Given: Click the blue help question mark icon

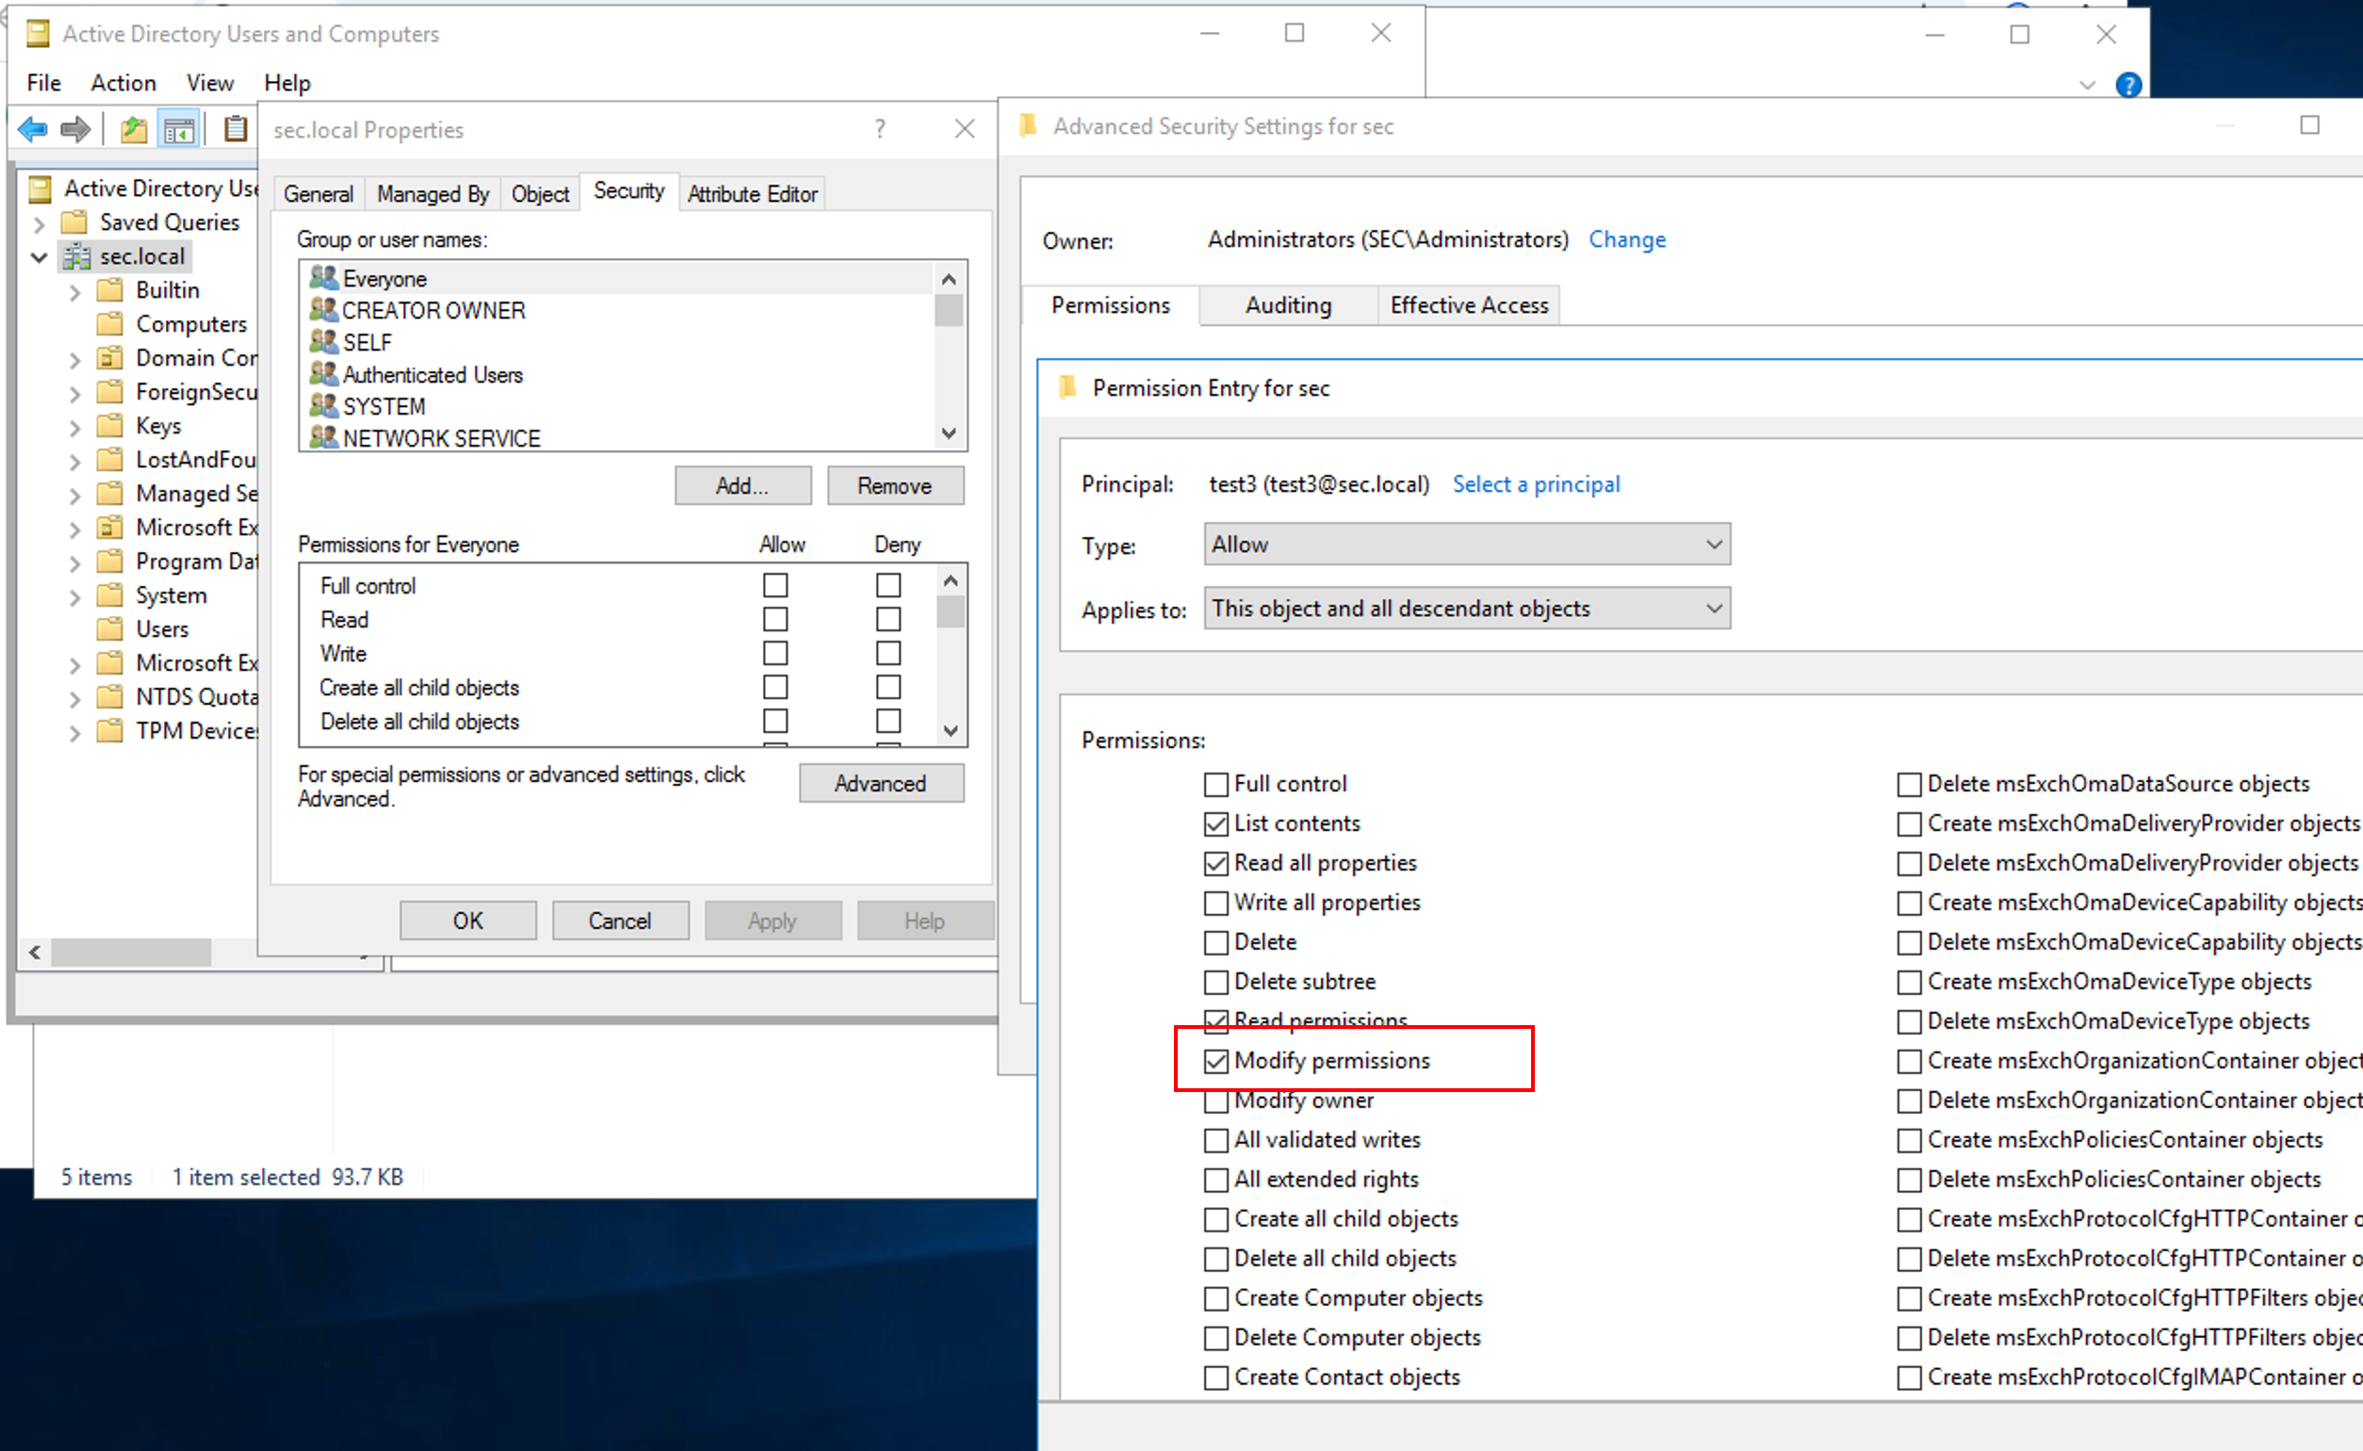Looking at the screenshot, I should [x=2128, y=86].
